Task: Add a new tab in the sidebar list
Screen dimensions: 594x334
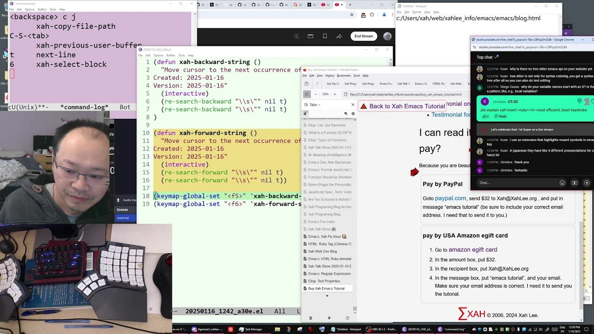Action: click(x=327, y=295)
